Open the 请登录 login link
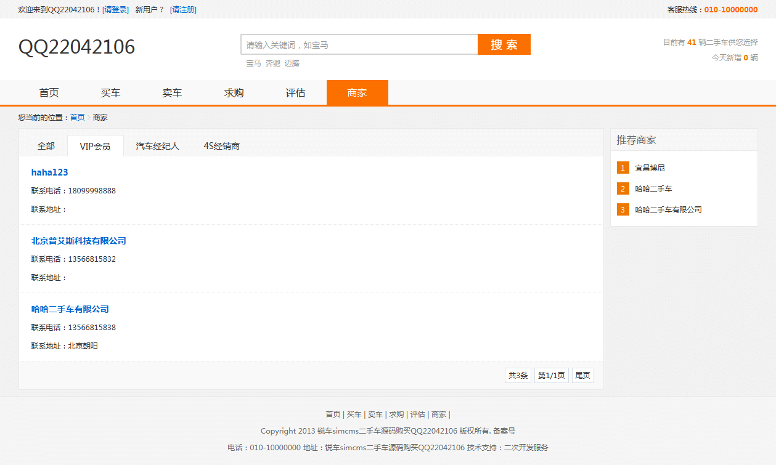The image size is (776, 465). click(x=115, y=10)
